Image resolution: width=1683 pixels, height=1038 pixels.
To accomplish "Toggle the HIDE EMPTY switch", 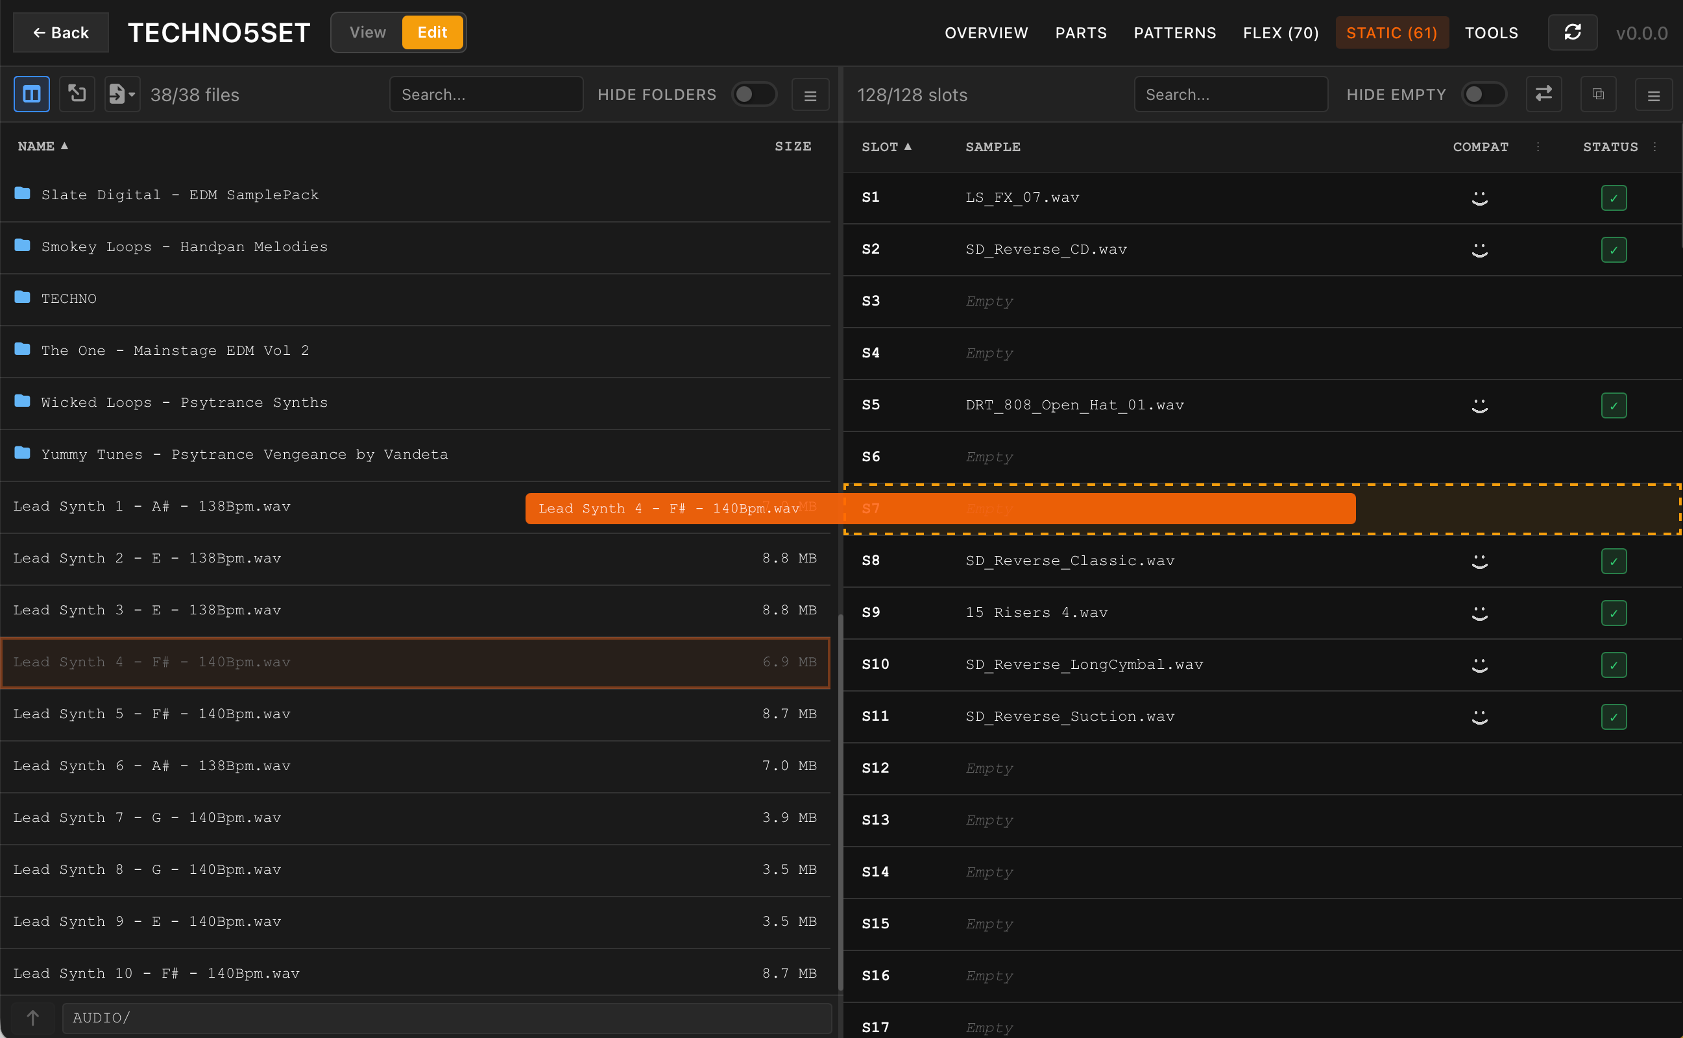I will 1483,94.
